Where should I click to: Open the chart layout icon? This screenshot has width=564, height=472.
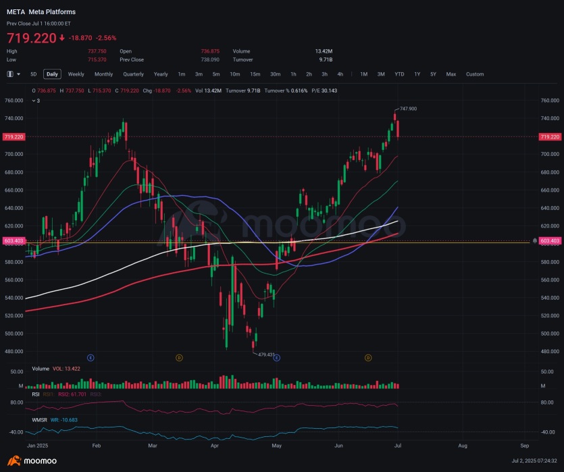click(10, 74)
